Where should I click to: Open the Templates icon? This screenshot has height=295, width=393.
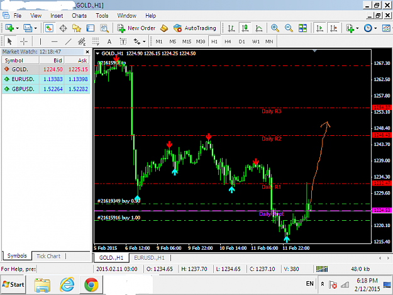[x=386, y=28]
